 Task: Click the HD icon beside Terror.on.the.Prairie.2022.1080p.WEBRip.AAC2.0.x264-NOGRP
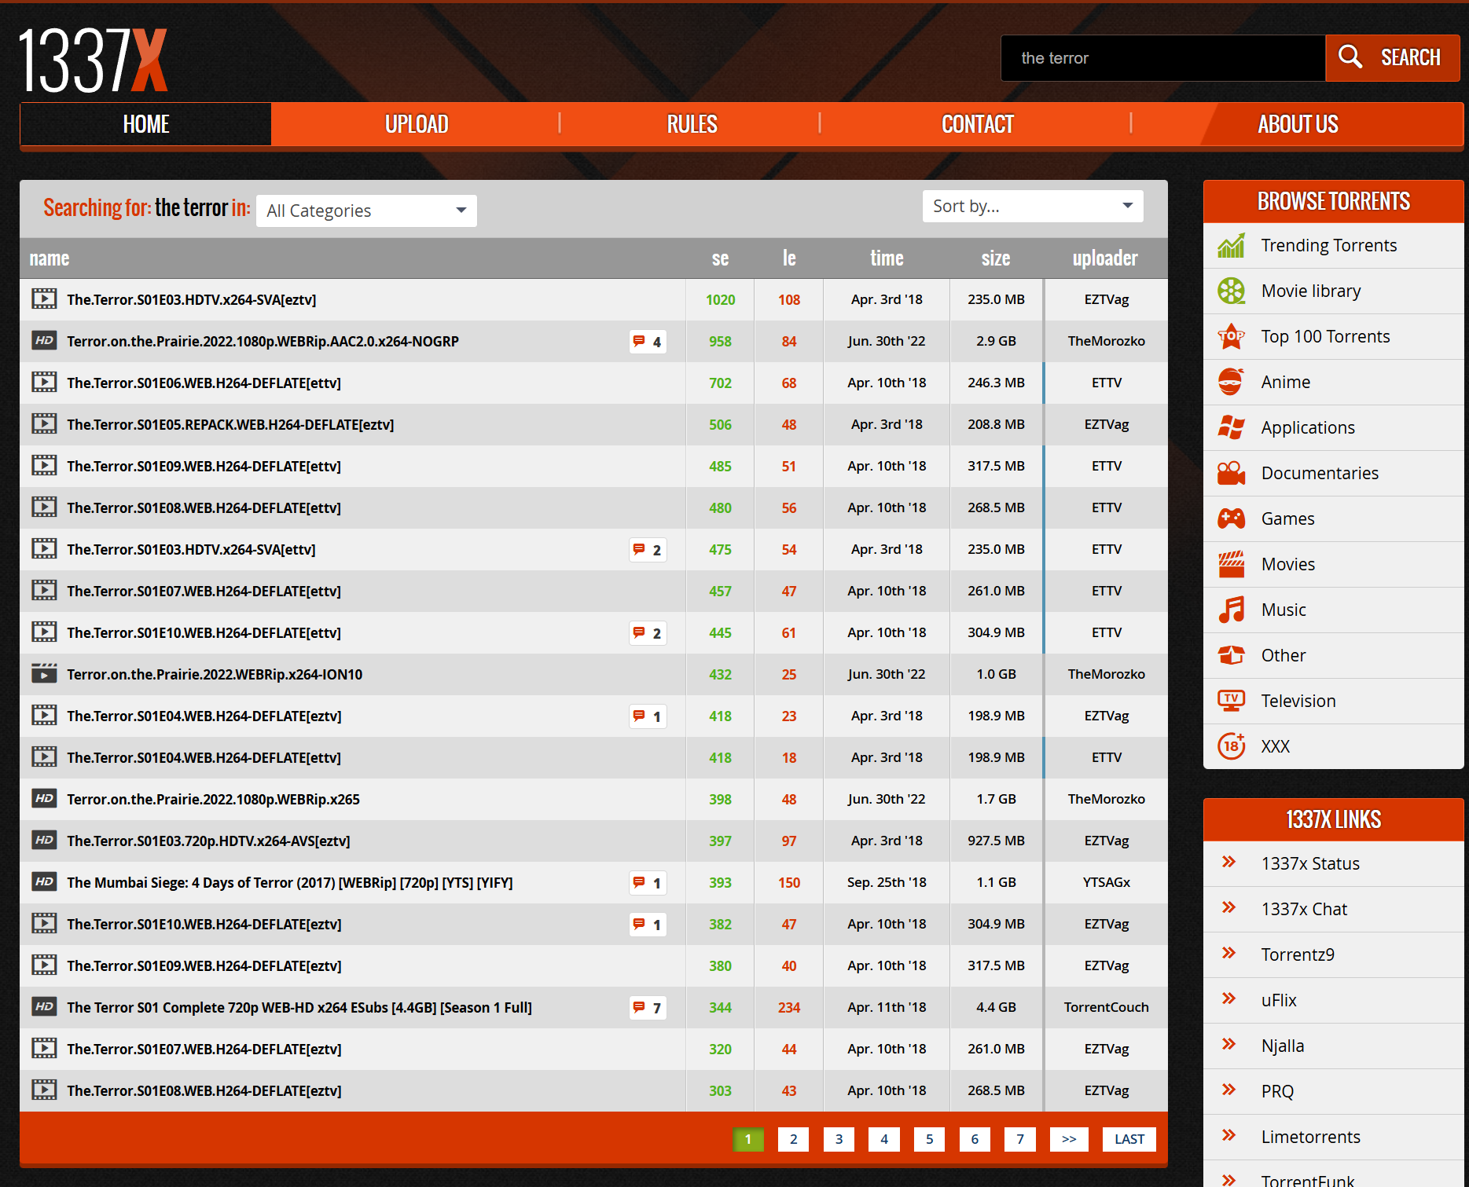tap(44, 341)
